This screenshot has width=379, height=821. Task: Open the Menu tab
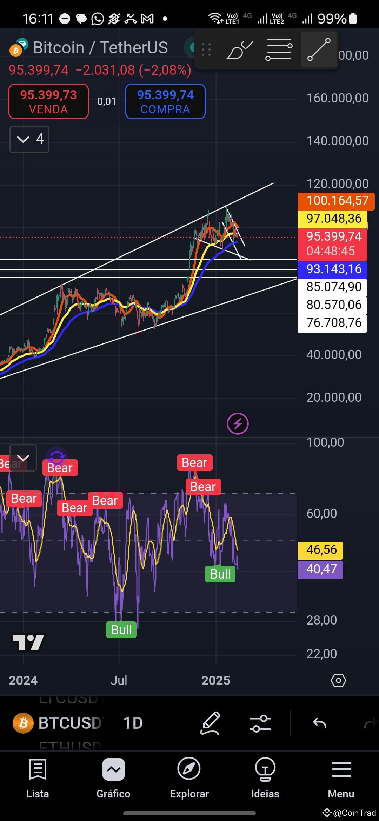341,779
